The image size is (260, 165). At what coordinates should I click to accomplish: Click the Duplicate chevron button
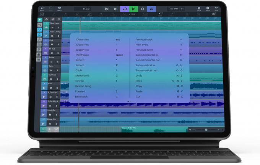56,130
